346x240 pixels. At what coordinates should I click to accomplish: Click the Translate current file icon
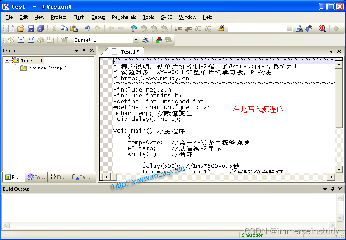[x=11, y=40]
